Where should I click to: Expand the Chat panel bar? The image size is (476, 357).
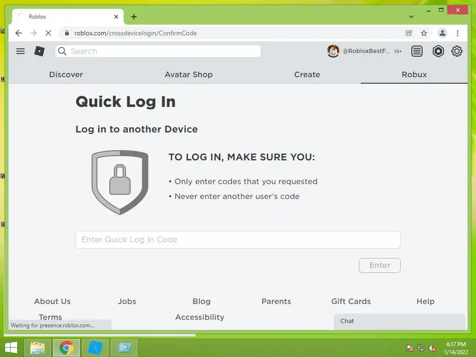[399, 321]
